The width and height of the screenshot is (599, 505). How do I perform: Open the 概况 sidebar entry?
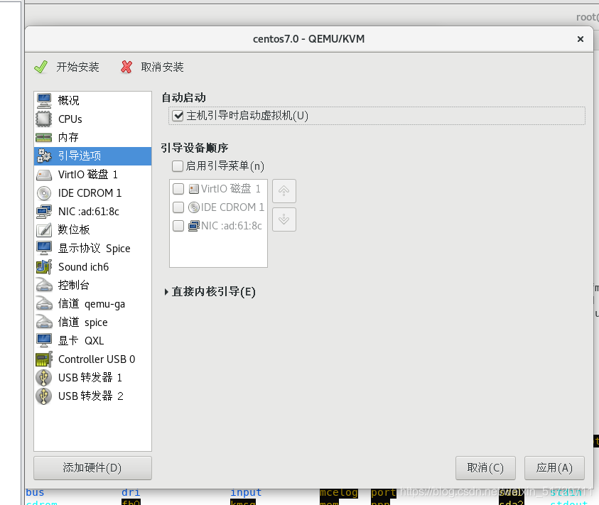[93, 100]
